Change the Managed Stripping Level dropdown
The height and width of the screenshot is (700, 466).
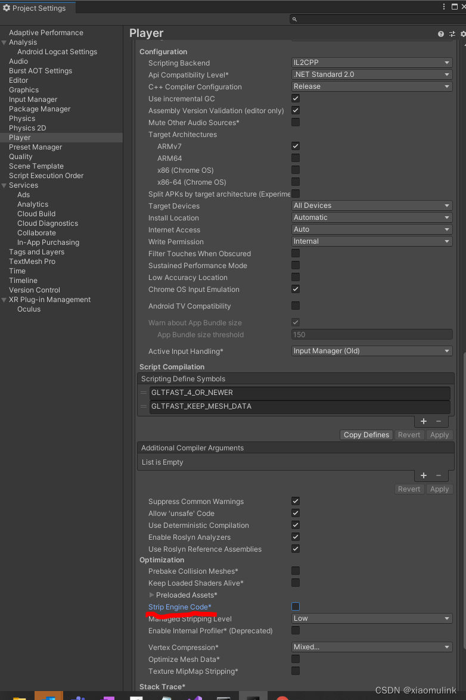click(371, 618)
